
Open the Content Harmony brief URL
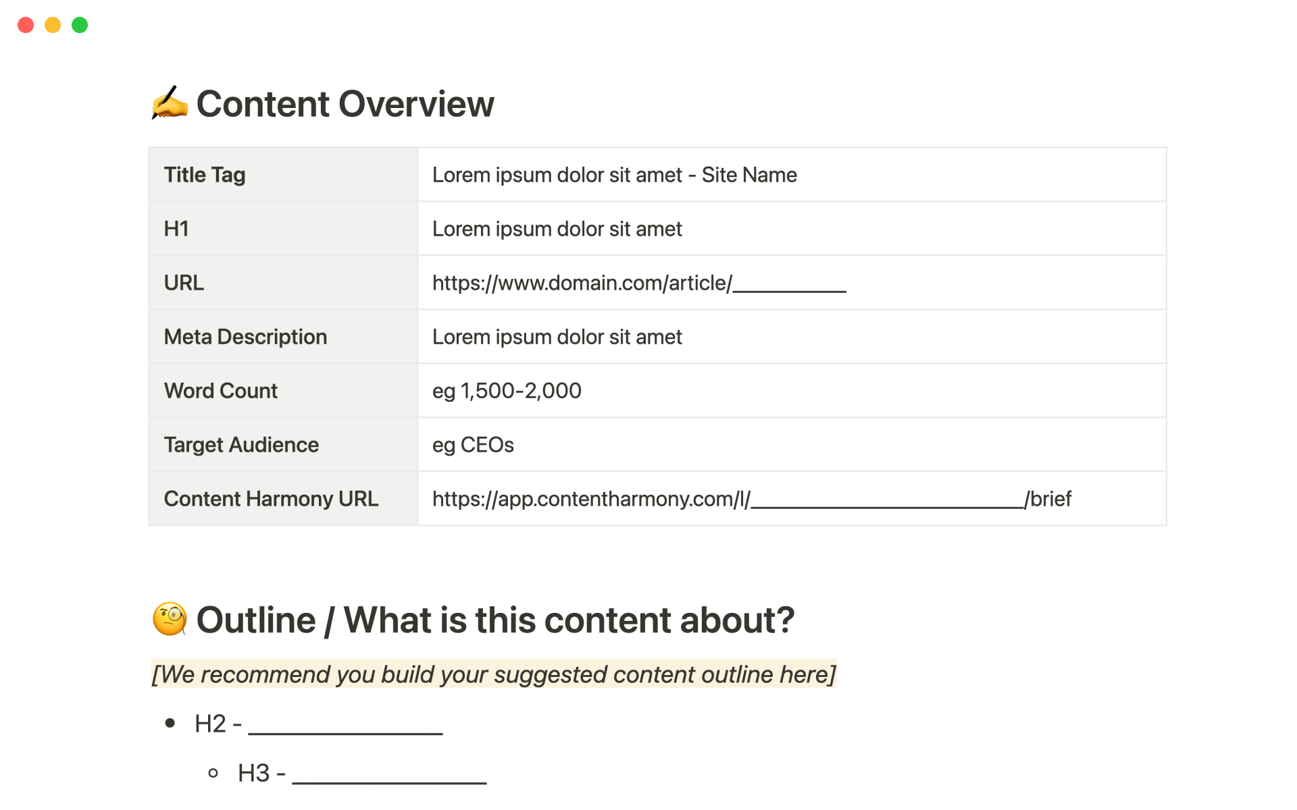751,499
